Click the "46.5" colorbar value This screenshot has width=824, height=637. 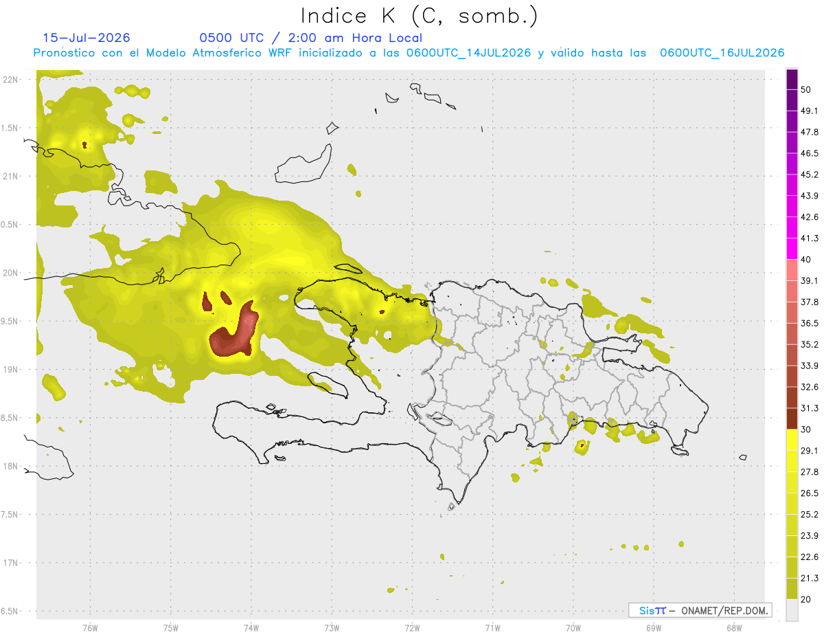coord(810,153)
